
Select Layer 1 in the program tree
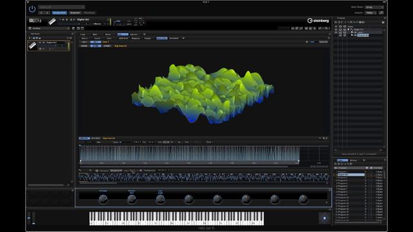click(361, 32)
